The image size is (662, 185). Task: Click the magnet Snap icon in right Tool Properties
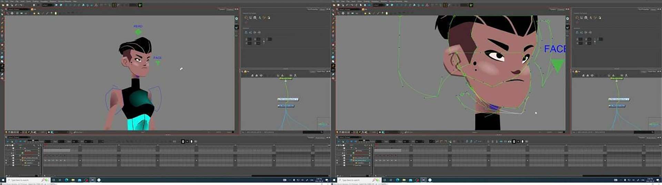[x=586, y=18]
